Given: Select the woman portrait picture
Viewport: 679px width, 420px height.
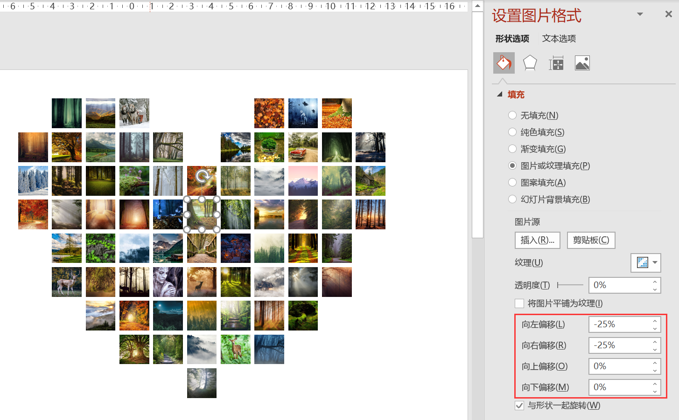Looking at the screenshot, I should (x=168, y=282).
